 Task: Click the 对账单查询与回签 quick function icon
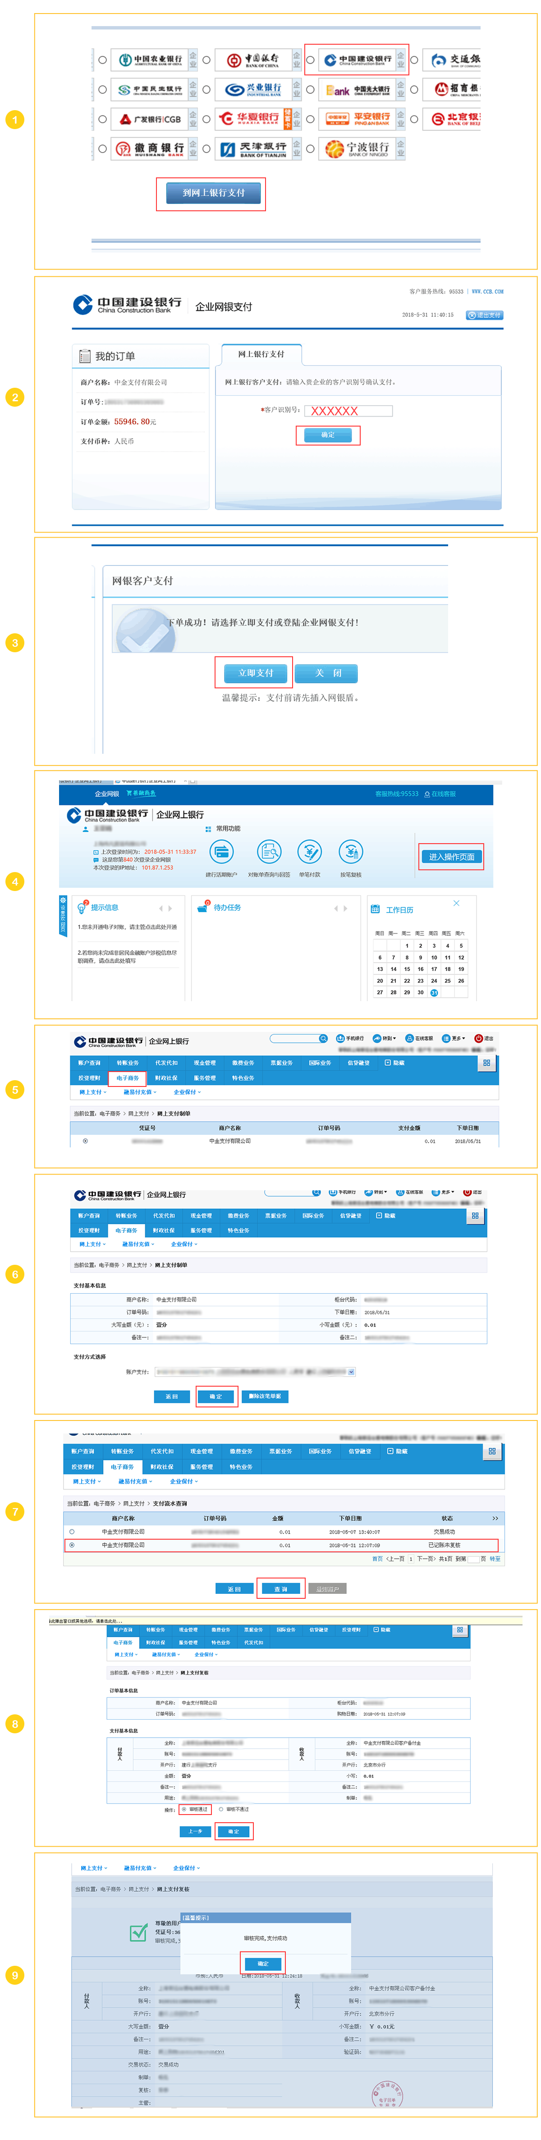click(269, 851)
